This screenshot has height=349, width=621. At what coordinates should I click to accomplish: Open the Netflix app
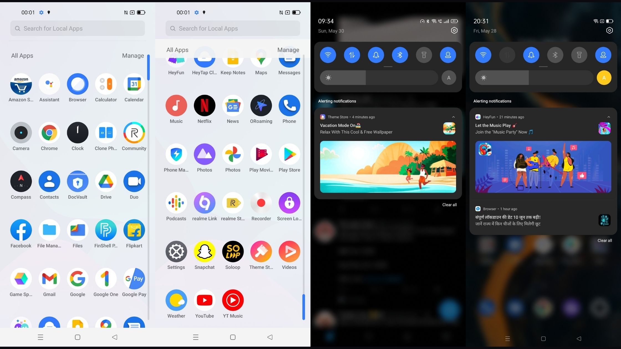[204, 105]
